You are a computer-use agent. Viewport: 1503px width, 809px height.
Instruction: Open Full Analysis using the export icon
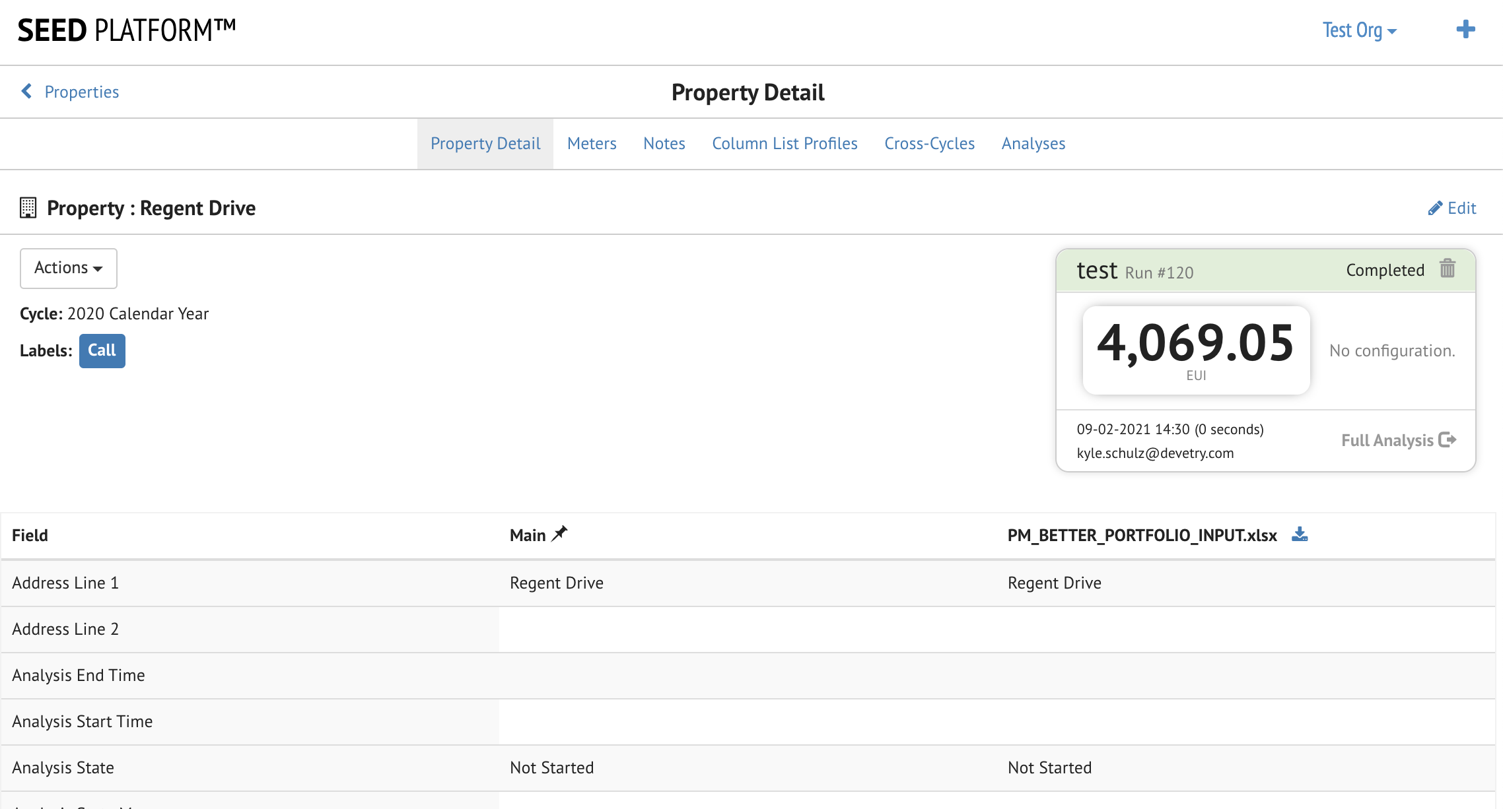(1447, 440)
